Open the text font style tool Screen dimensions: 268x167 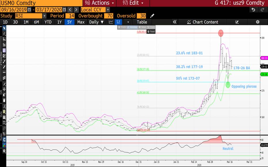click(4, 106)
